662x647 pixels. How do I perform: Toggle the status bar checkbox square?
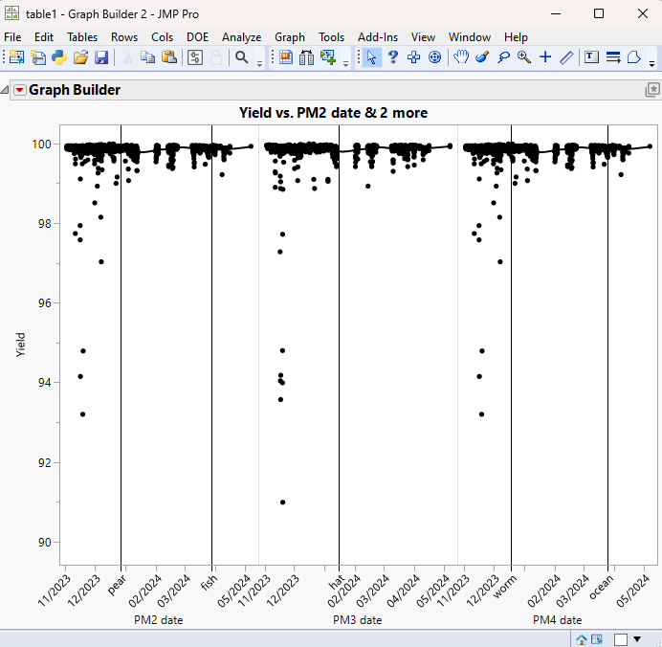[x=621, y=638]
